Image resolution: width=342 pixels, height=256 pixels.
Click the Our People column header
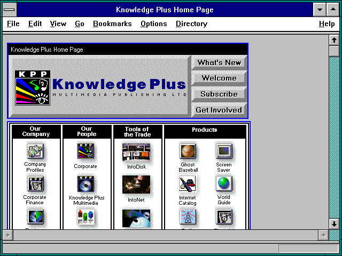click(87, 132)
